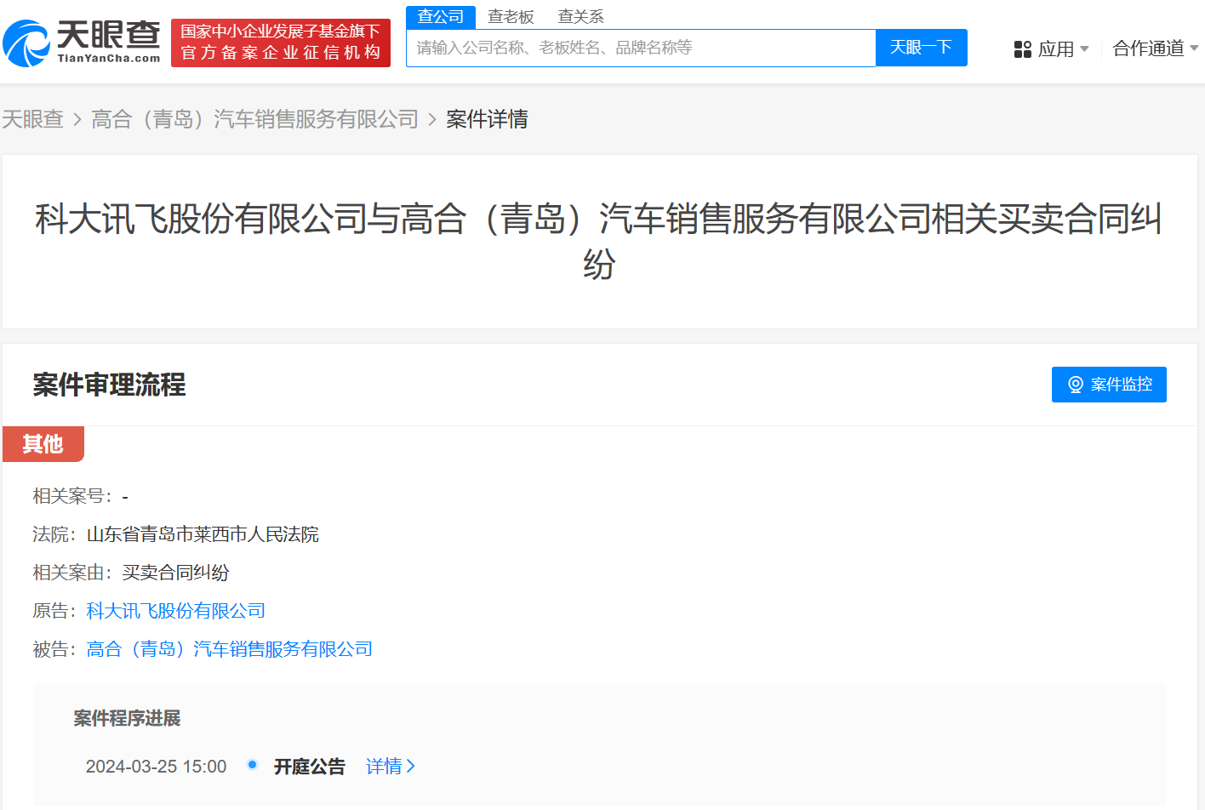Screen dimensions: 1205x810
Task: Click the camera icon in 案件监控 button
Action: pos(1075,385)
